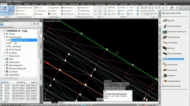The image size is (190, 106).
Task: Open the Annotate ribbon tab
Action: [18, 4]
